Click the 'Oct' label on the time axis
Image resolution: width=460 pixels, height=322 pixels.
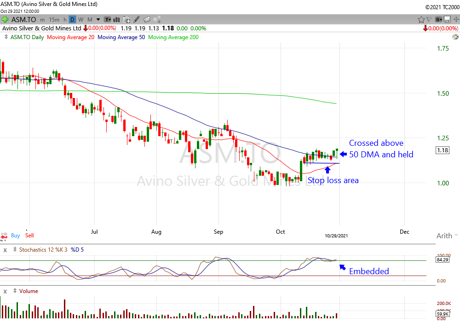(280, 232)
